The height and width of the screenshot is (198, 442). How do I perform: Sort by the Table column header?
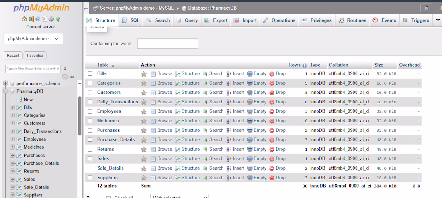pyautogui.click(x=103, y=65)
